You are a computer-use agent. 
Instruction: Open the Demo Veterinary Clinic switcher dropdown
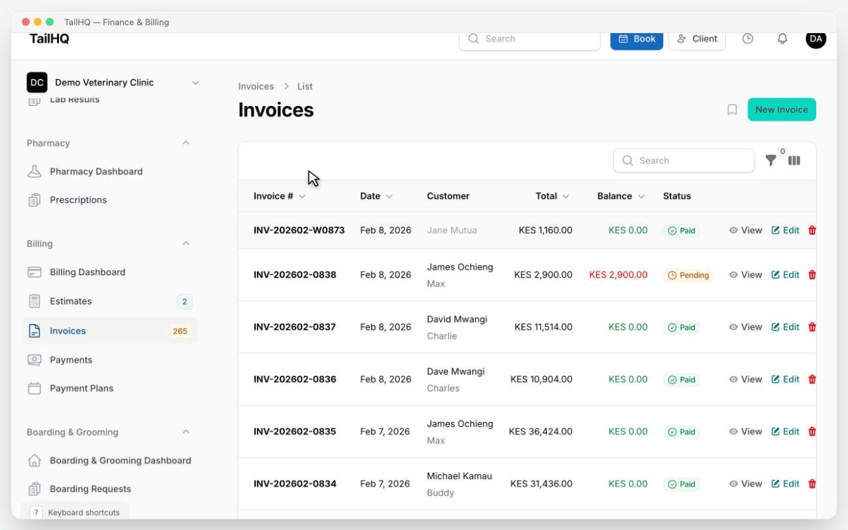coord(195,83)
